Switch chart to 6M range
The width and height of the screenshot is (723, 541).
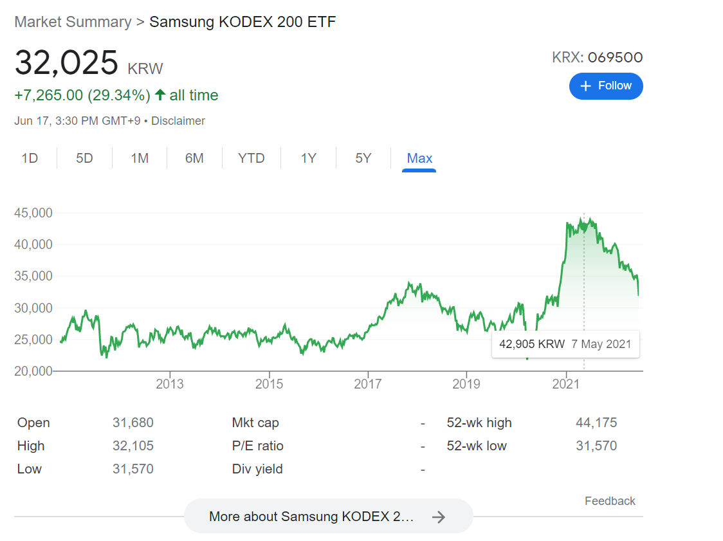pos(194,158)
